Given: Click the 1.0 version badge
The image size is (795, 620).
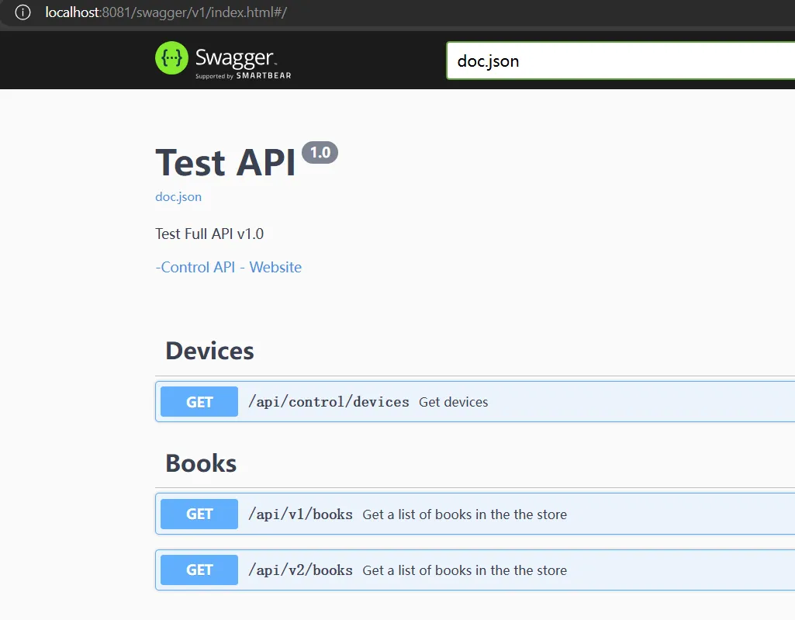Looking at the screenshot, I should (320, 152).
